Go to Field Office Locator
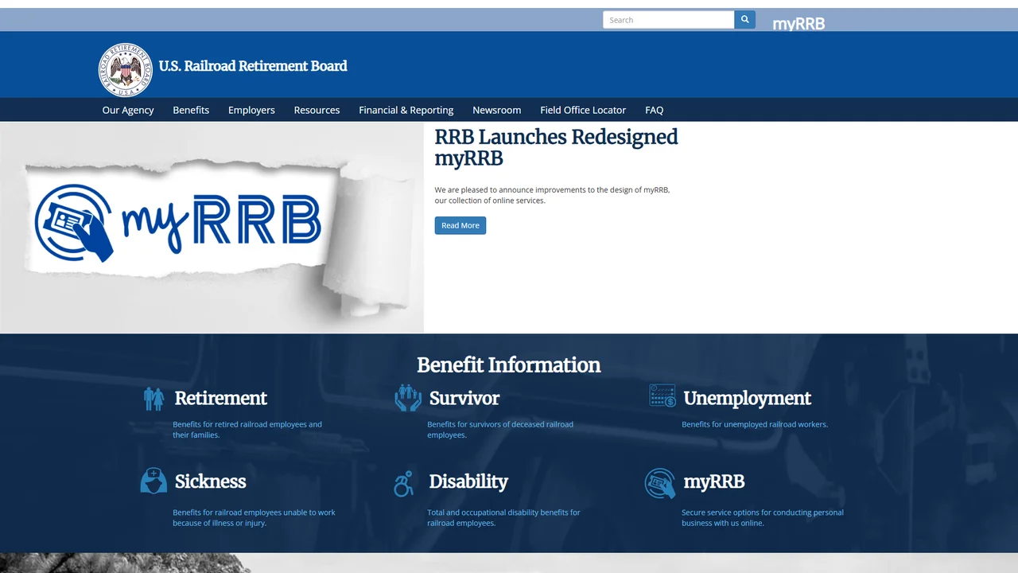Viewport: 1018px width, 573px height. [583, 110]
